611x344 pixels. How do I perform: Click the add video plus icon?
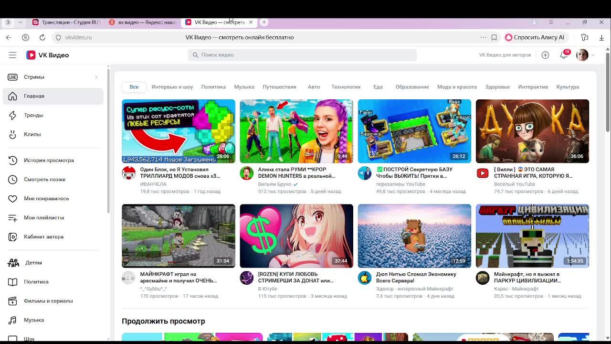(x=545, y=55)
